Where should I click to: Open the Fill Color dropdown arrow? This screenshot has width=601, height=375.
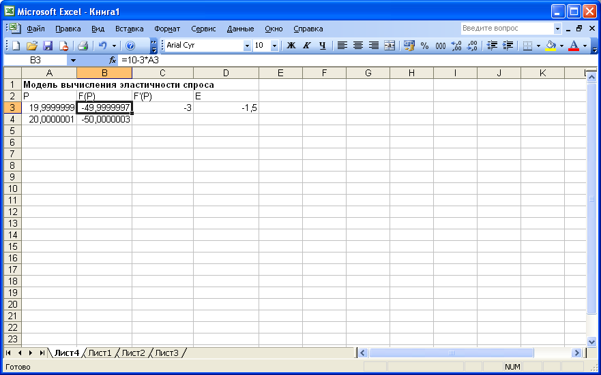pyautogui.click(x=561, y=46)
